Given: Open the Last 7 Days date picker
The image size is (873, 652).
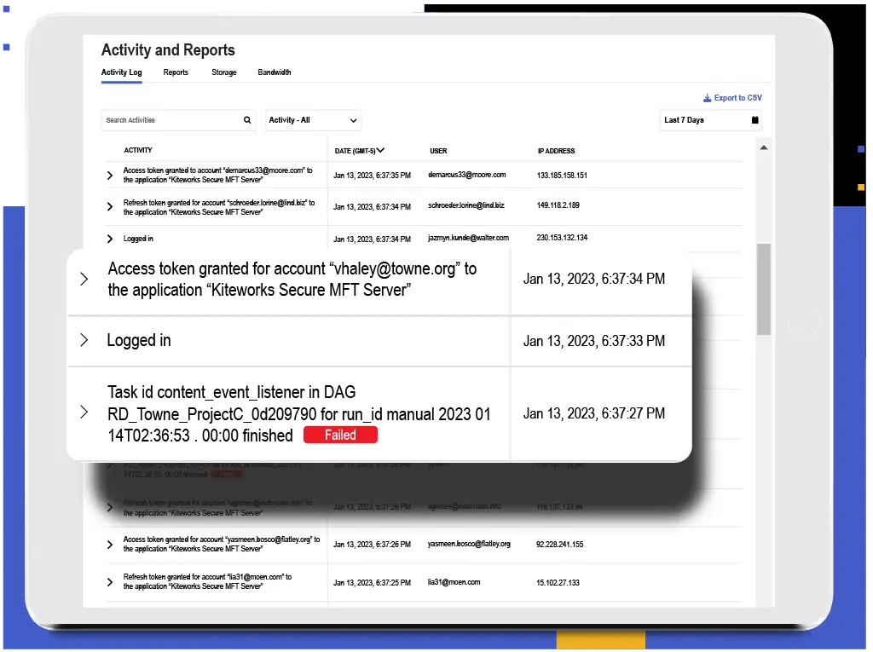Looking at the screenshot, I should coord(710,120).
